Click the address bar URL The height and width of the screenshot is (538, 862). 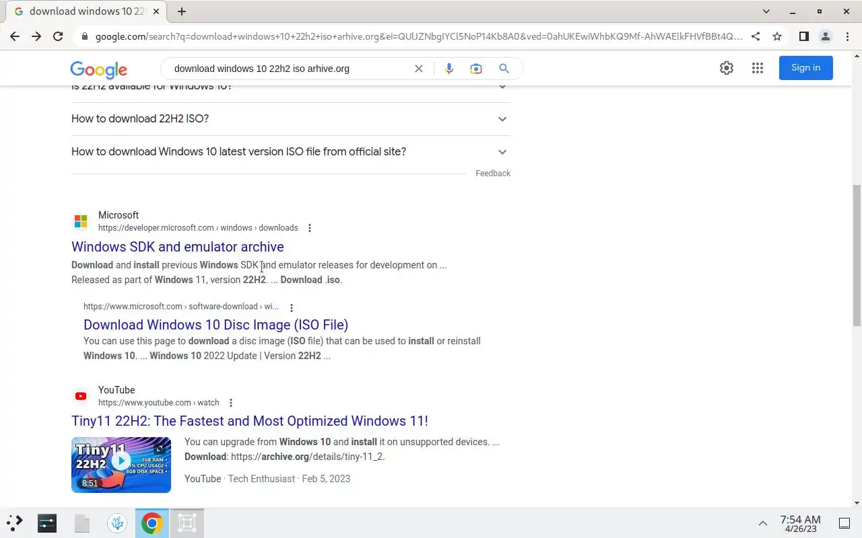point(418,37)
